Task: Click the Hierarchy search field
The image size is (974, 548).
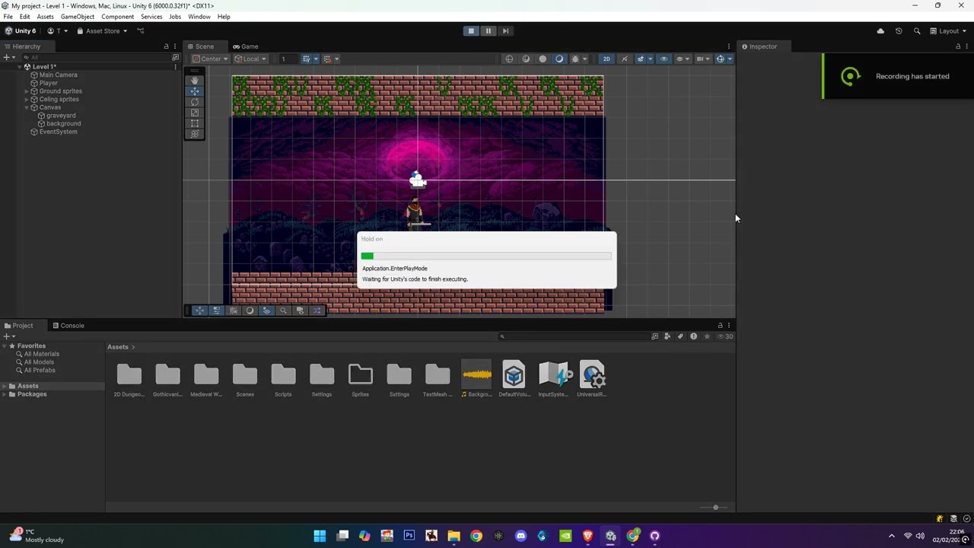Action: point(95,58)
